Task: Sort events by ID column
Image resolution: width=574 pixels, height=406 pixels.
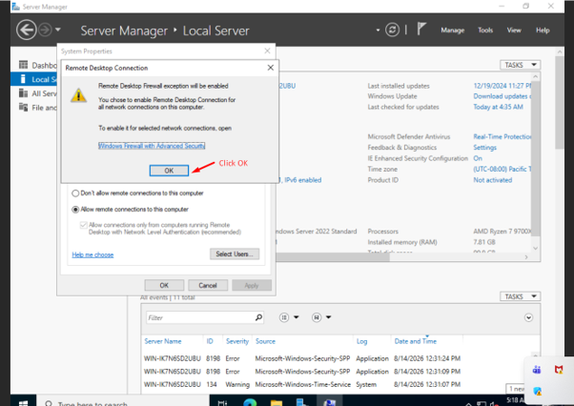Action: 210,341
